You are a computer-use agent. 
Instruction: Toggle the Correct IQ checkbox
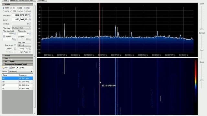coord(15,49)
